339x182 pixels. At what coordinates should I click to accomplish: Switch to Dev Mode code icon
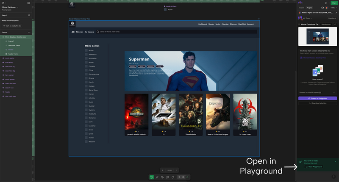coord(187,177)
